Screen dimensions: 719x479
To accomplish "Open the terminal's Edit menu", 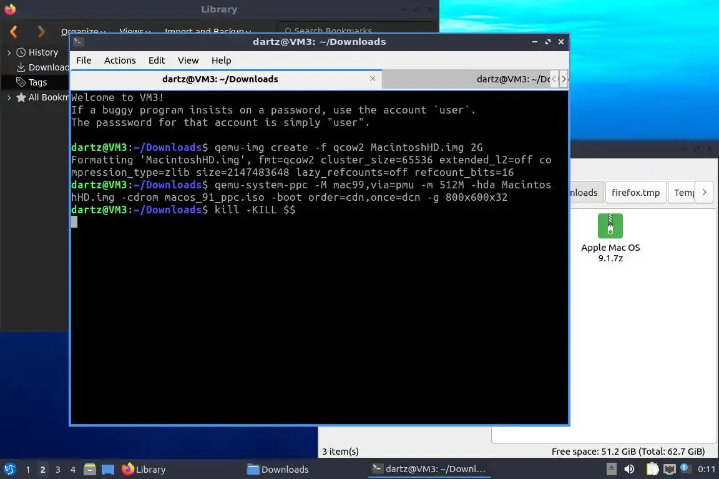I will (x=157, y=60).
